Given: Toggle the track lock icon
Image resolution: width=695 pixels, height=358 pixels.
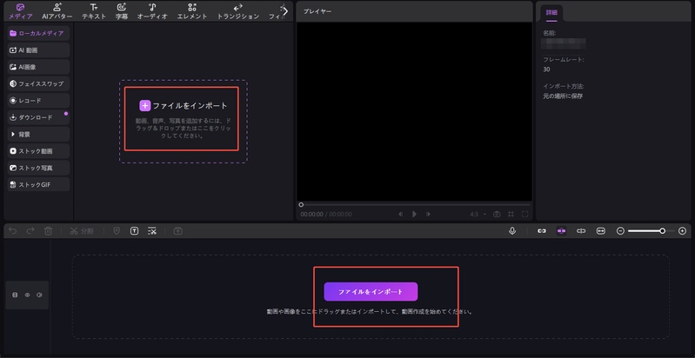Looking at the screenshot, I should tap(15, 295).
